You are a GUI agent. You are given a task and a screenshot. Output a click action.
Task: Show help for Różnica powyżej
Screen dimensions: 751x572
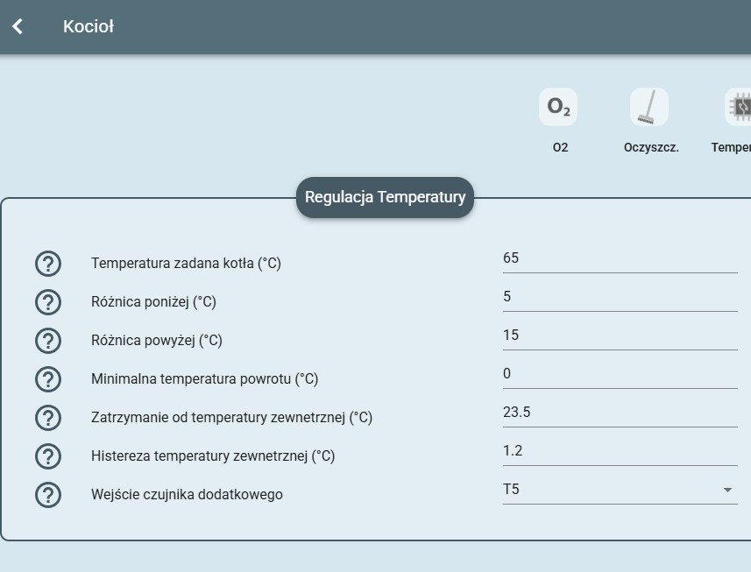click(47, 340)
